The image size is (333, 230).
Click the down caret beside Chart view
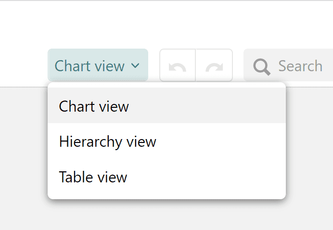click(135, 65)
